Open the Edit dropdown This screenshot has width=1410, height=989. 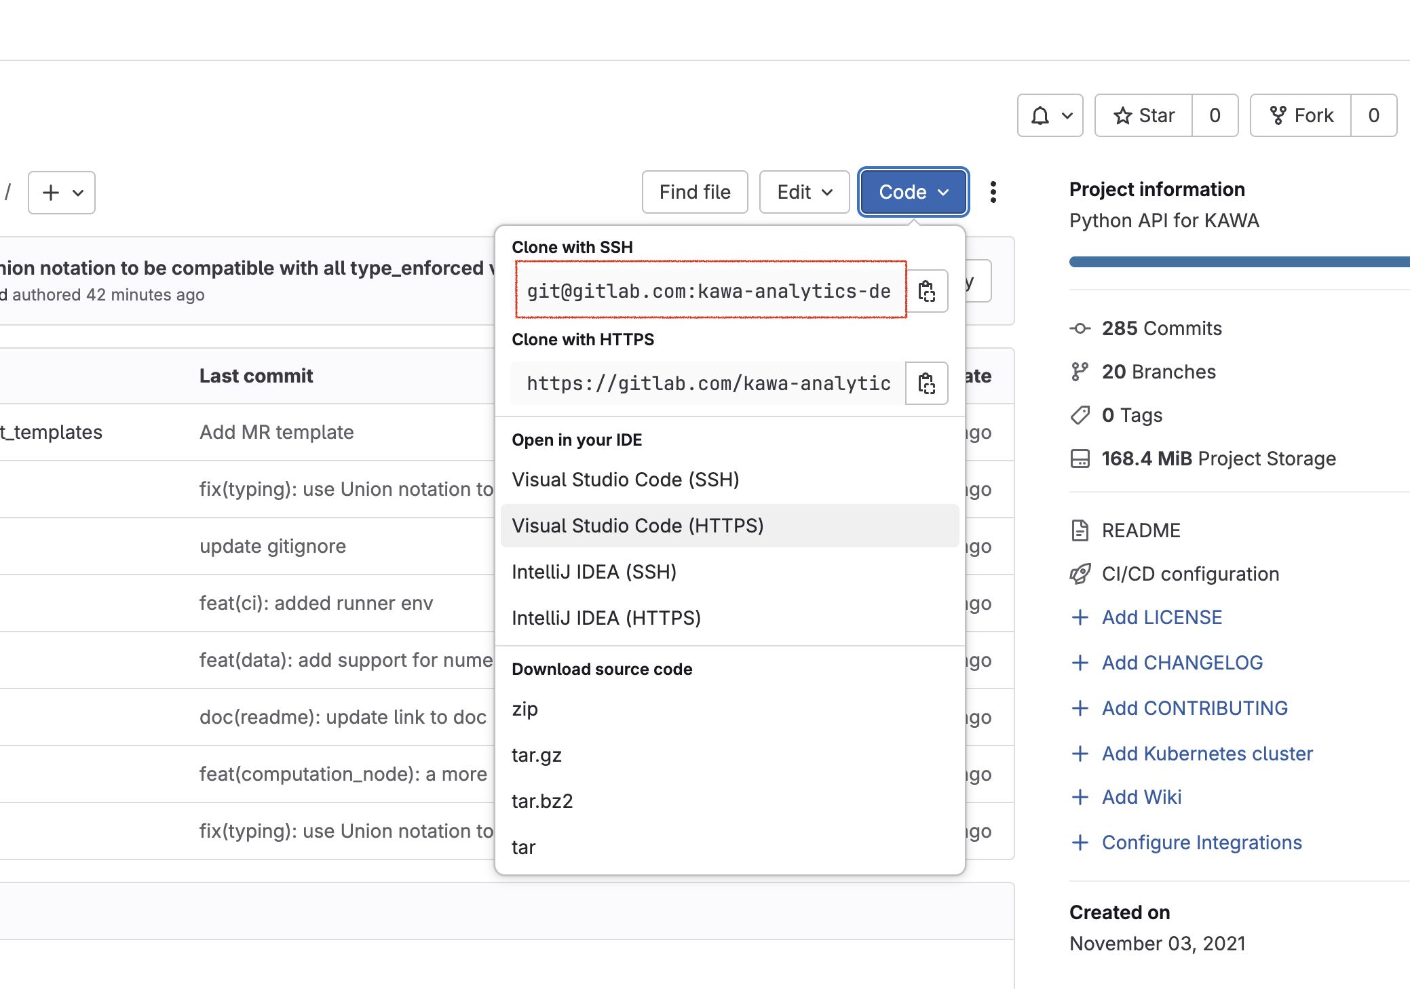point(804,192)
